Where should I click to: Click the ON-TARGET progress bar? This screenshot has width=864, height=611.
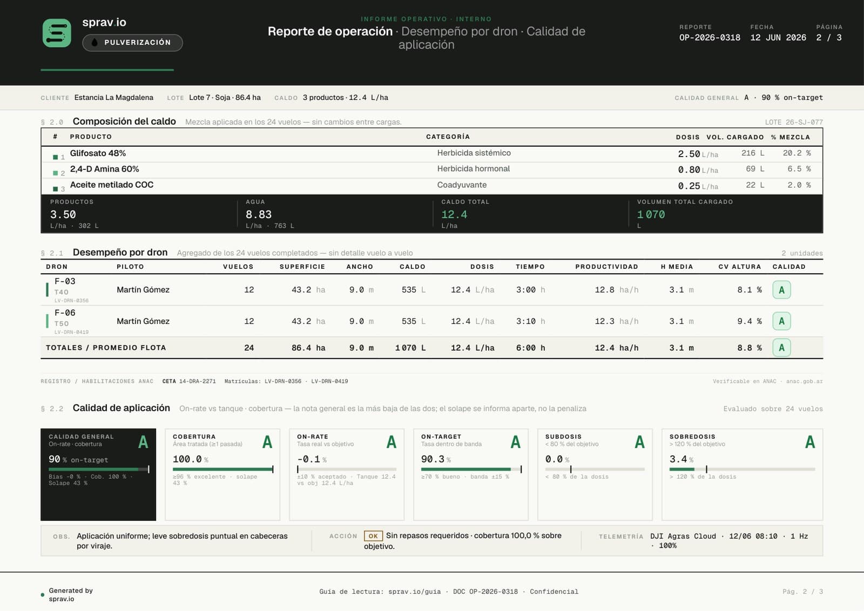[x=471, y=469]
